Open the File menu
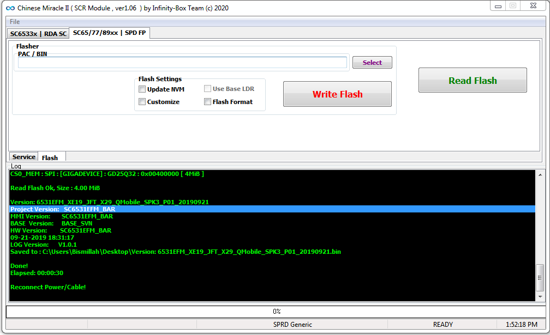 15,22
